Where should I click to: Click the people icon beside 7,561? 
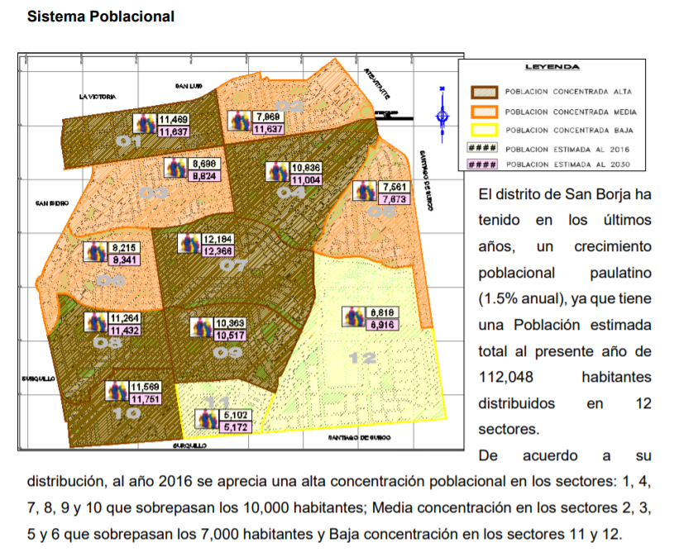pyautogui.click(x=365, y=192)
